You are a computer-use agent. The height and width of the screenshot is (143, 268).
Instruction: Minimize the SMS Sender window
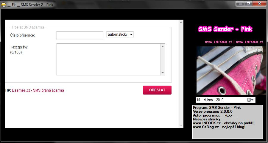pos(241,3)
